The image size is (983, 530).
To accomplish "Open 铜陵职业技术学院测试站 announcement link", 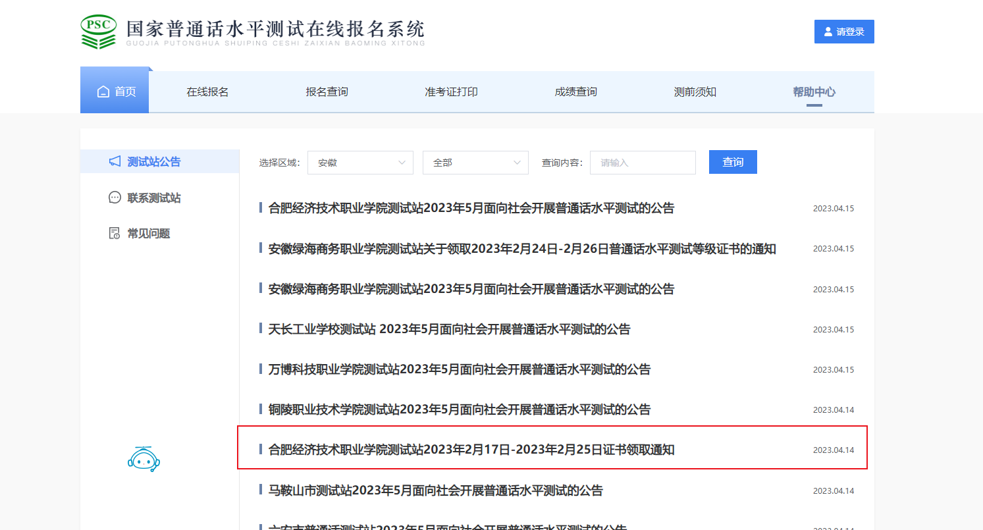I will click(459, 410).
